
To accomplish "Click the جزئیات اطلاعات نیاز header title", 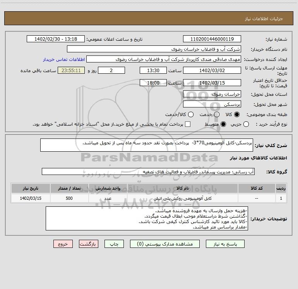I will 264,19.
